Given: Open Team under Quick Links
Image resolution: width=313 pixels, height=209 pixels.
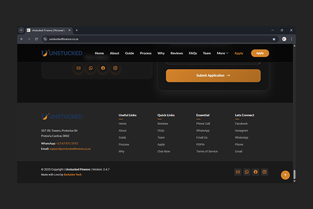Looking at the screenshot, I should pyautogui.click(x=161, y=137).
